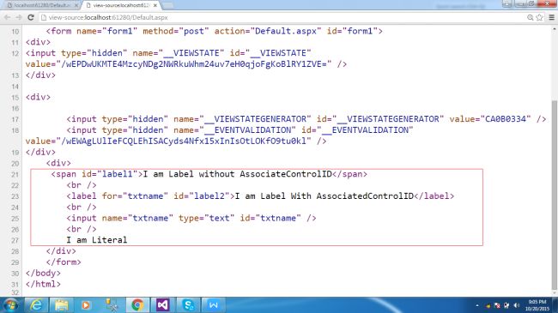Screen dimensions: 558x313
Task: Click the 'Default.aspx' action value on line 10
Action: tap(286, 31)
